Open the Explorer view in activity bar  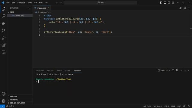[x=4, y=9]
